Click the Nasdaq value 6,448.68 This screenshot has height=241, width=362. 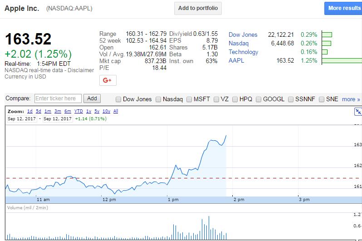(283, 43)
